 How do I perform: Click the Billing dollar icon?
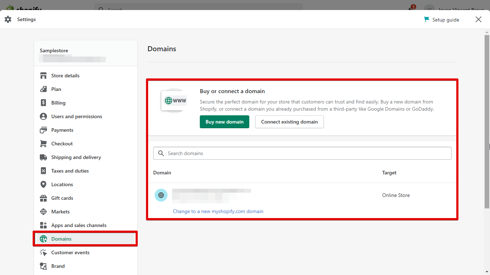[43, 103]
